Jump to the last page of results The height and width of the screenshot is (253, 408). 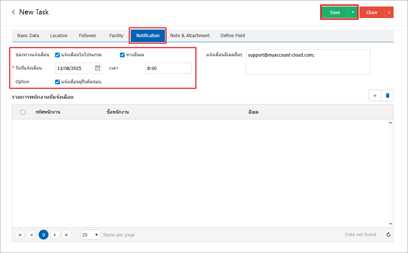[x=66, y=235]
